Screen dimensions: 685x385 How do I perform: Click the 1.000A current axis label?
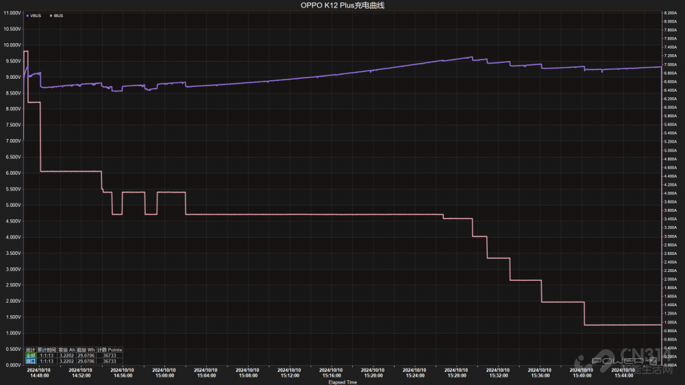click(670, 322)
